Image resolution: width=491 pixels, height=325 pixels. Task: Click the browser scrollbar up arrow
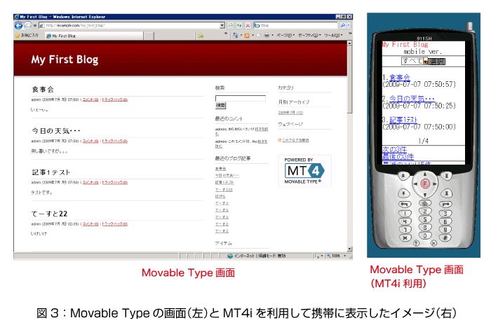click(349, 43)
